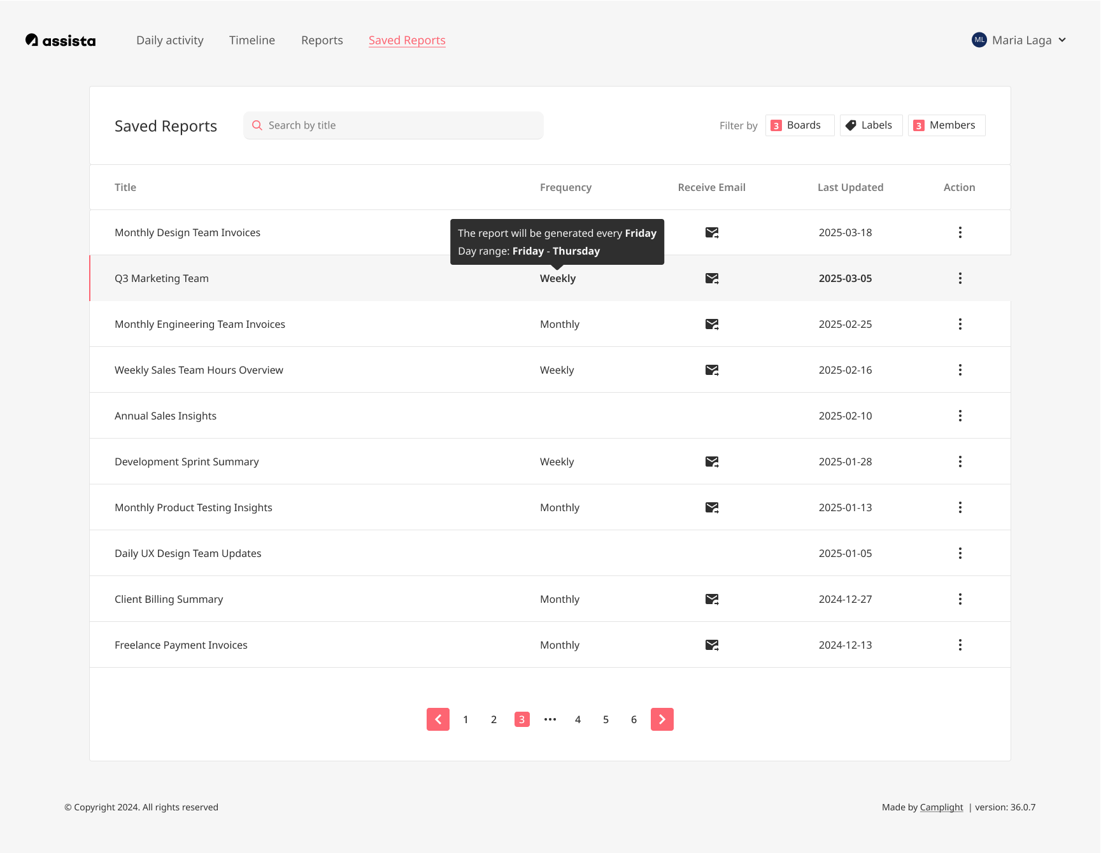1101x853 pixels.
Task: Sort by the Title column header
Action: pos(125,187)
